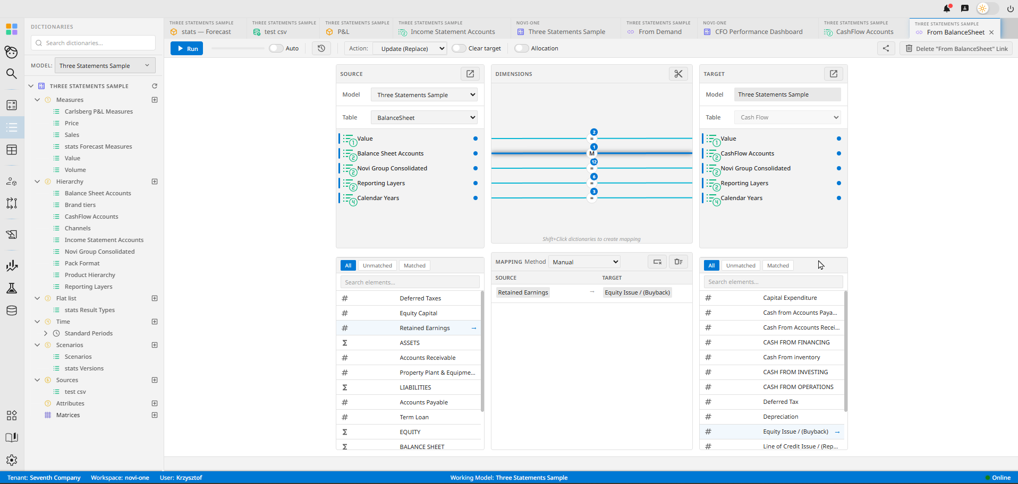Open the lab flask icon in sidebar
Image resolution: width=1018 pixels, height=484 pixels.
click(x=12, y=288)
